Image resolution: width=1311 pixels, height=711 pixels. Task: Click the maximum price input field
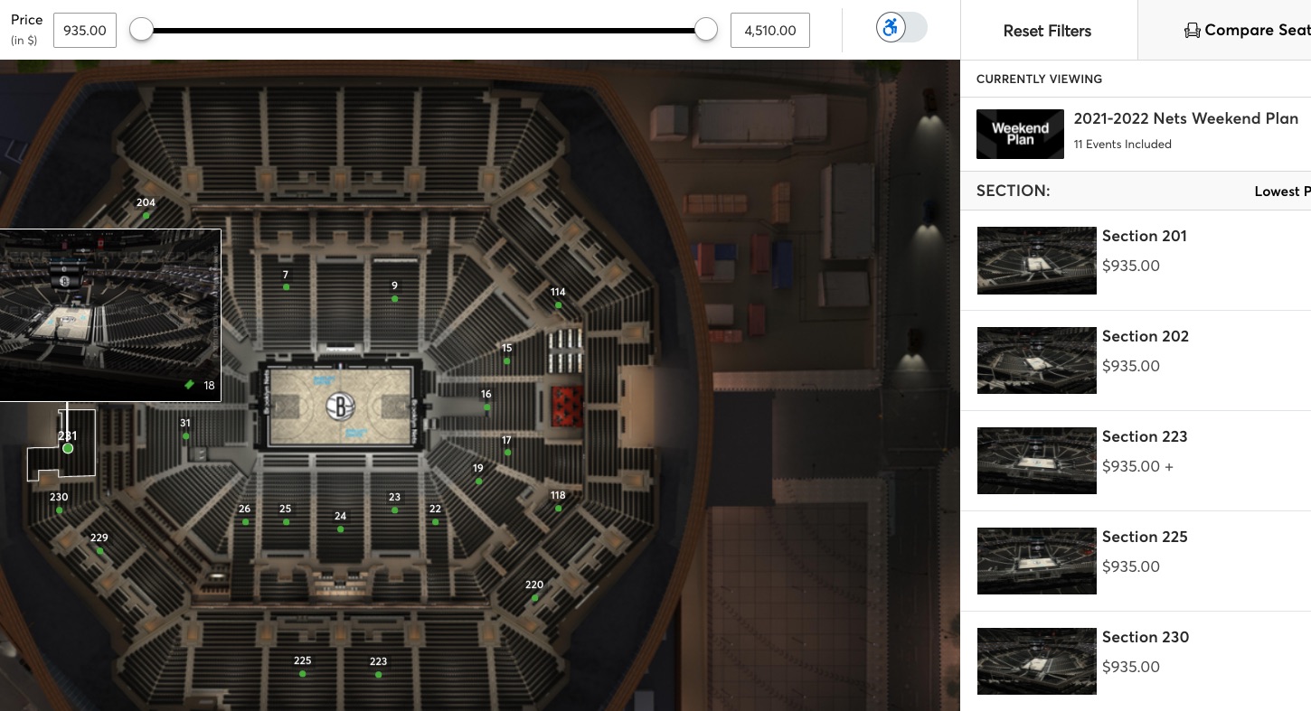[x=769, y=30]
